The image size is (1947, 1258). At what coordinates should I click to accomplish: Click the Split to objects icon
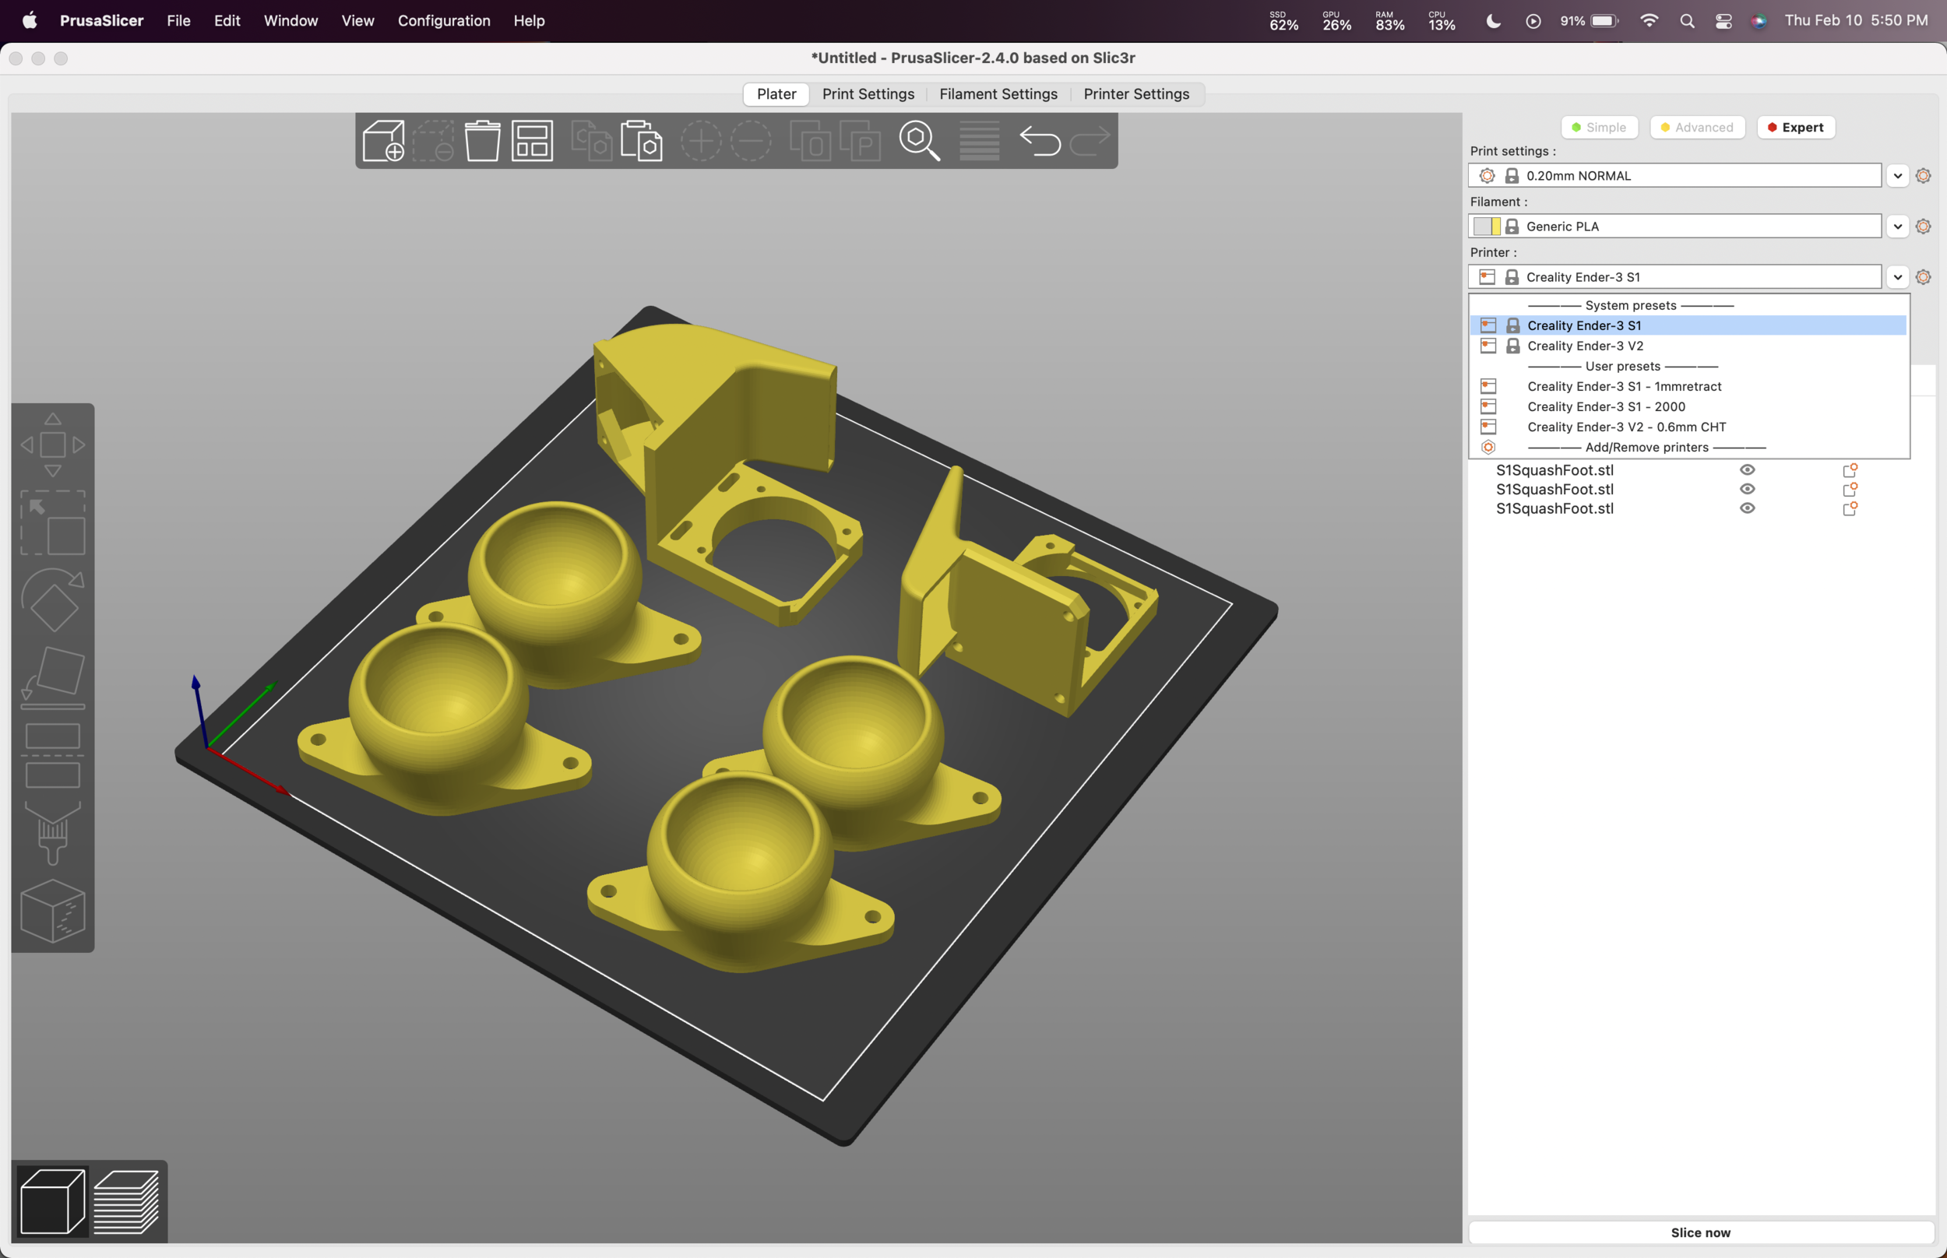point(811,140)
